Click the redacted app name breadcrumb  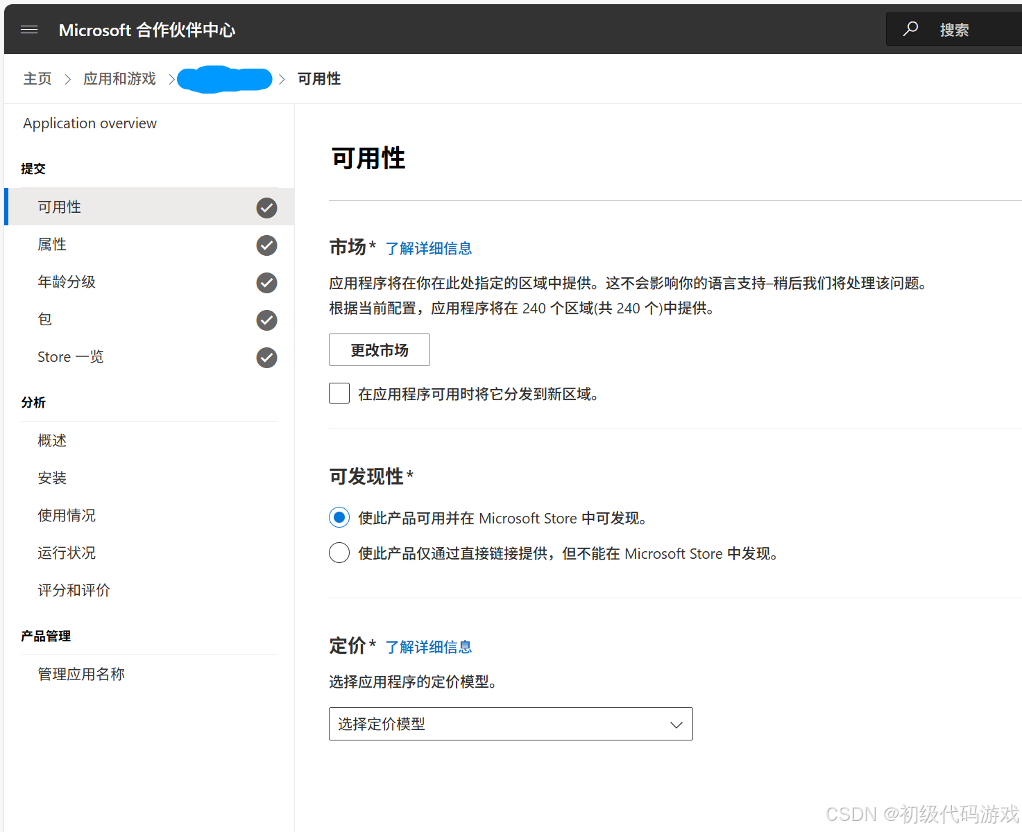(225, 79)
